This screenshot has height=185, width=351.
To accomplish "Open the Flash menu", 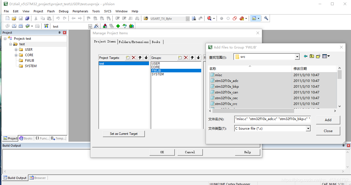I will tap(51, 11).
